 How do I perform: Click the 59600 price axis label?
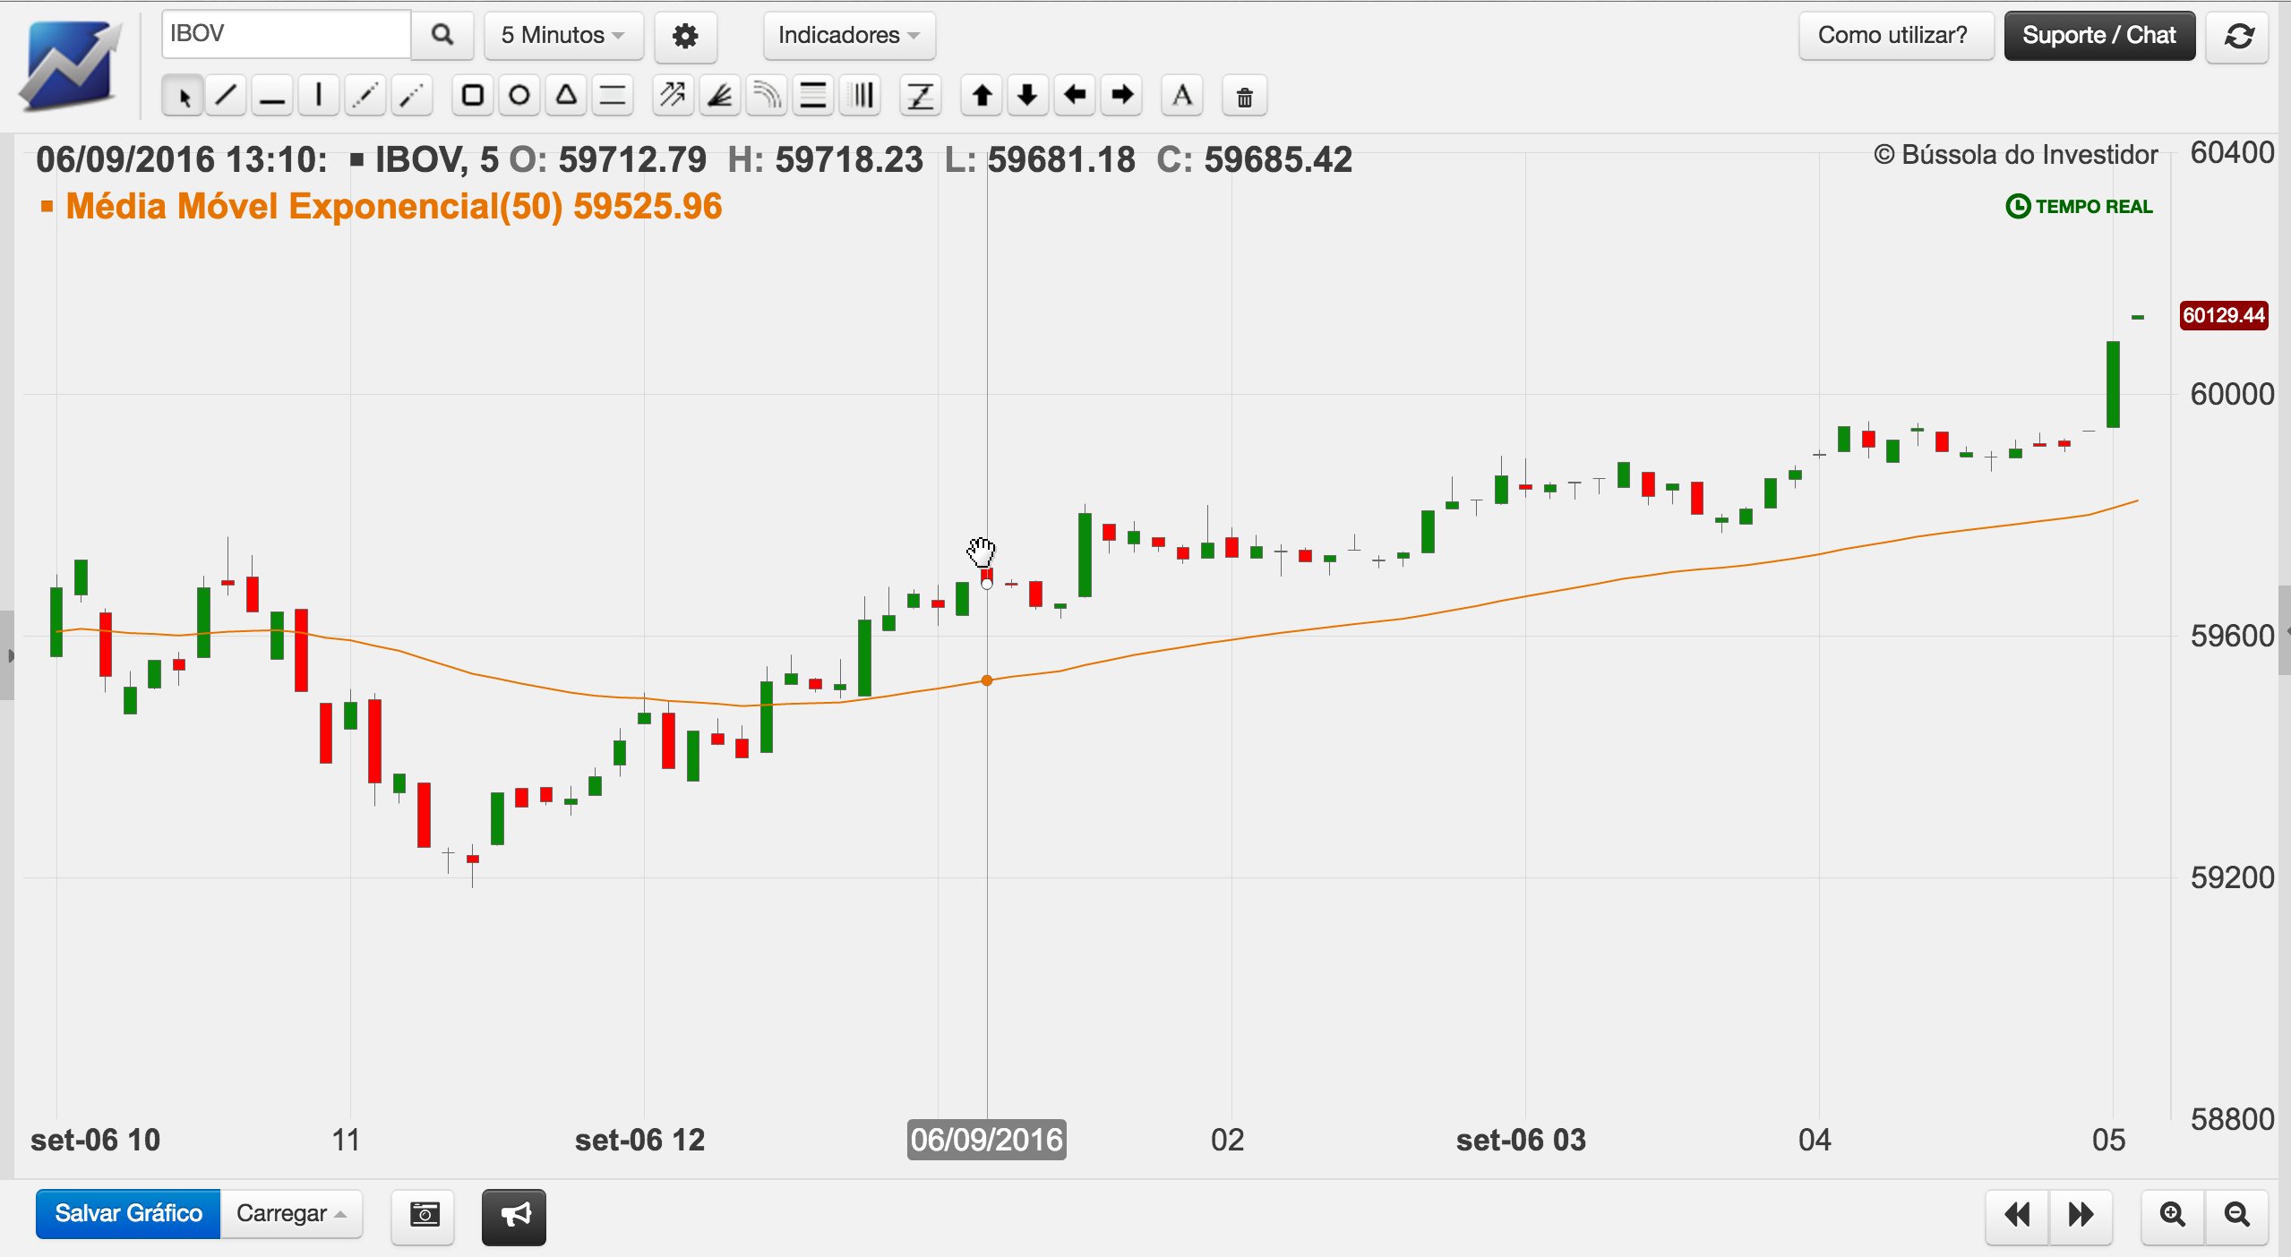pos(2232,636)
